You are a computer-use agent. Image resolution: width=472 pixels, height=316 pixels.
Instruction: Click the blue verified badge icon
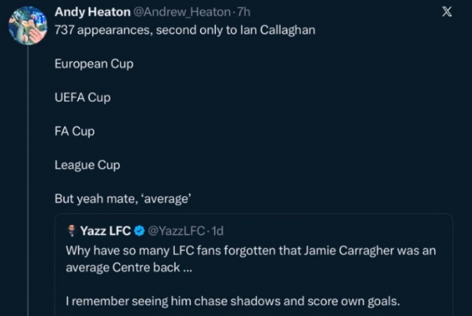click(139, 231)
